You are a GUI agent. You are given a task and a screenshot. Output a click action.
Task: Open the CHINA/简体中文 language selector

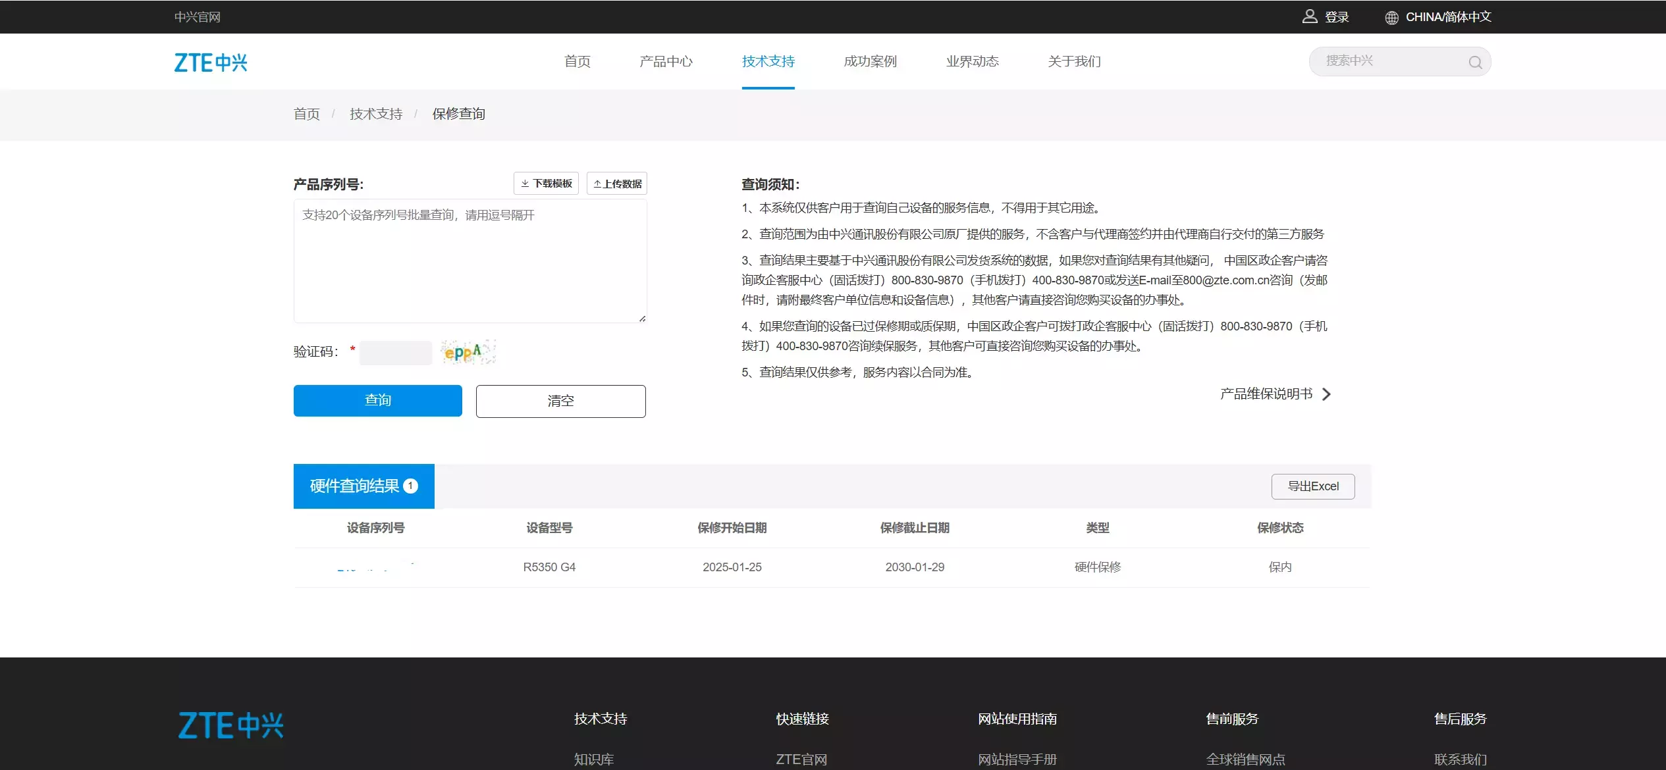pos(1448,17)
